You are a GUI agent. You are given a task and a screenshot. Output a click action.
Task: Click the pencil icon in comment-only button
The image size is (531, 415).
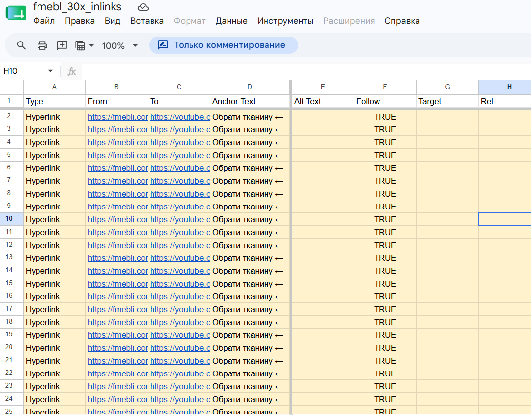point(163,45)
